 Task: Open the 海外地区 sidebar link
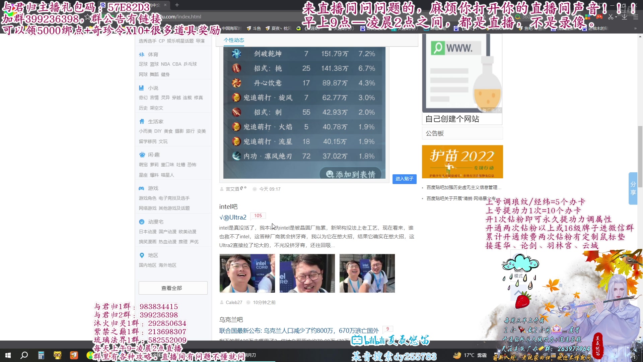pyautogui.click(x=167, y=265)
